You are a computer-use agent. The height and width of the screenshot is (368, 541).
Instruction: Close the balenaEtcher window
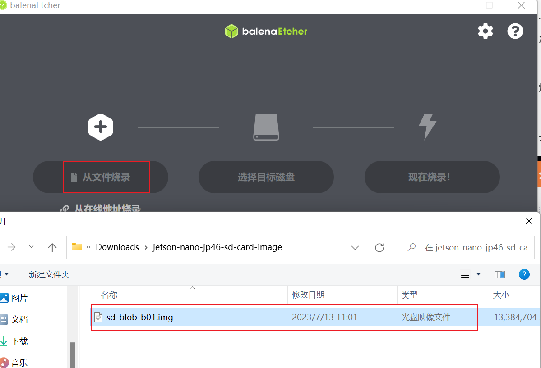tap(521, 5)
